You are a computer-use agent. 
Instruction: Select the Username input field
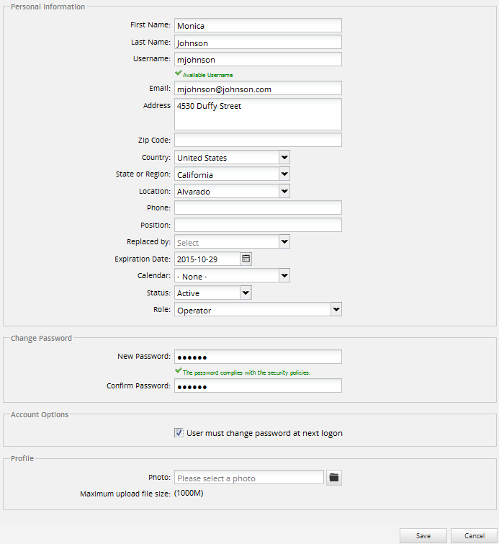coord(258,60)
